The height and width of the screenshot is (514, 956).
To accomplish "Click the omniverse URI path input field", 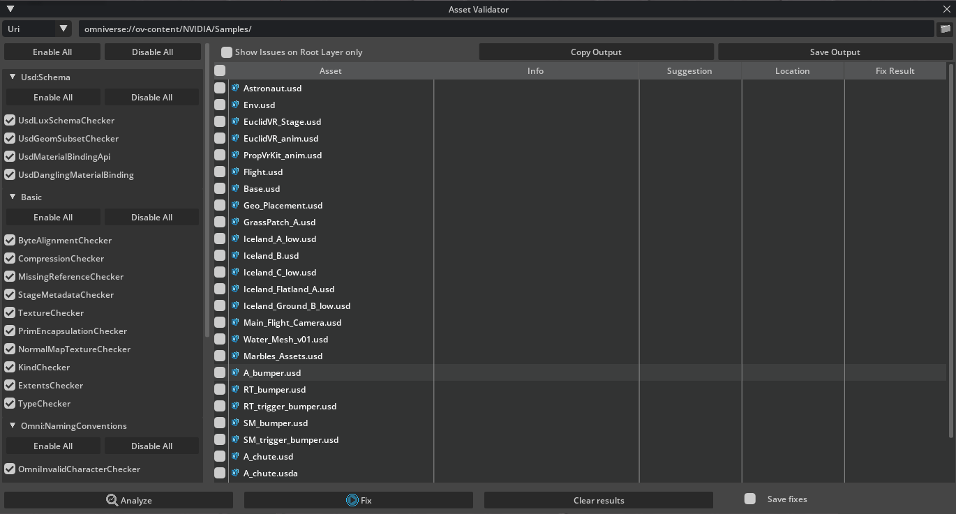I will pos(505,29).
